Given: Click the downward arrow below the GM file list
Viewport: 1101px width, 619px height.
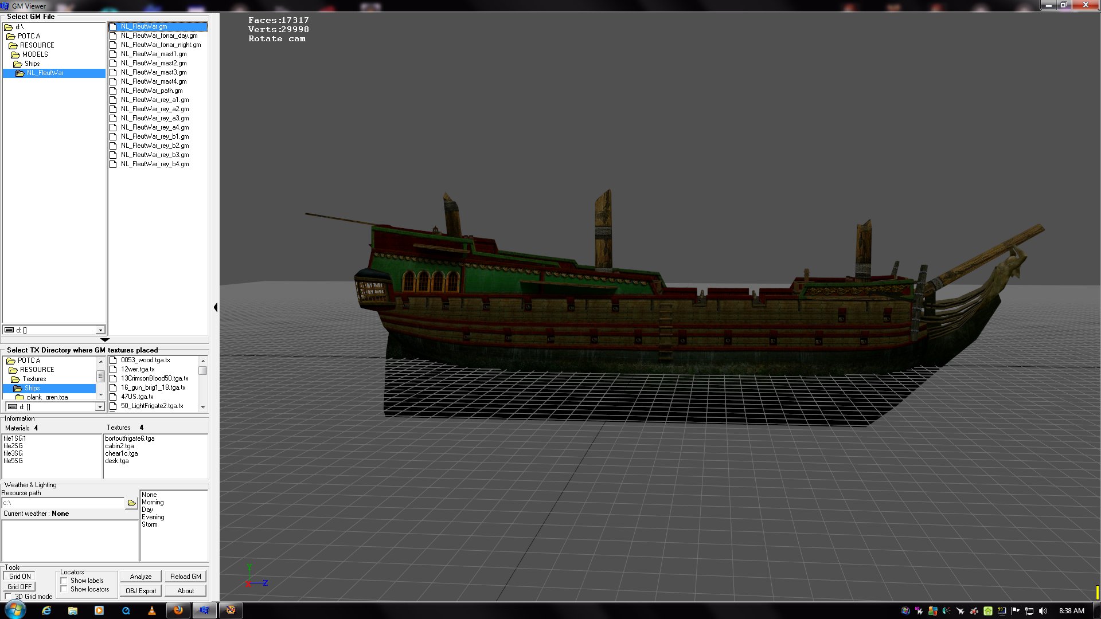Looking at the screenshot, I should tap(105, 340).
